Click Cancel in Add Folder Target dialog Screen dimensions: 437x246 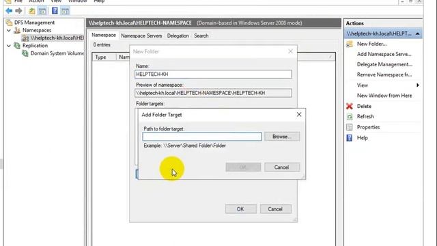click(282, 167)
